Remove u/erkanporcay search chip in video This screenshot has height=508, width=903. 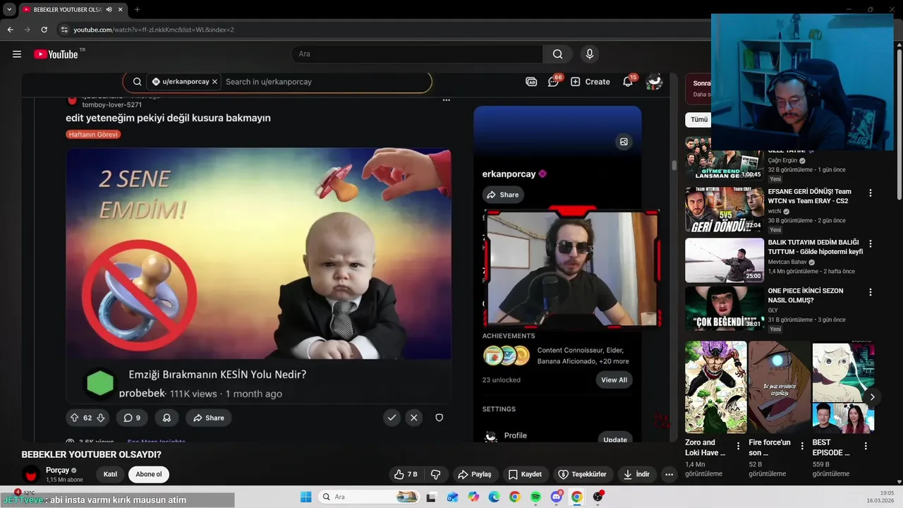pos(214,82)
